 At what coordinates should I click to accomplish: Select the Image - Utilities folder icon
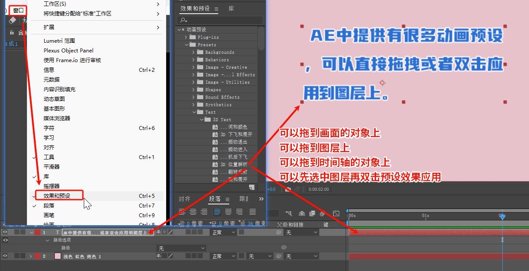pyautogui.click(x=199, y=82)
